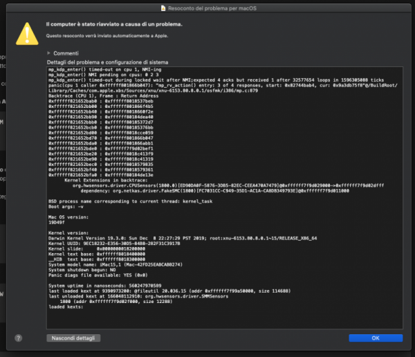Click the 'Resoconto del problema per macOS' title

coord(212,8)
